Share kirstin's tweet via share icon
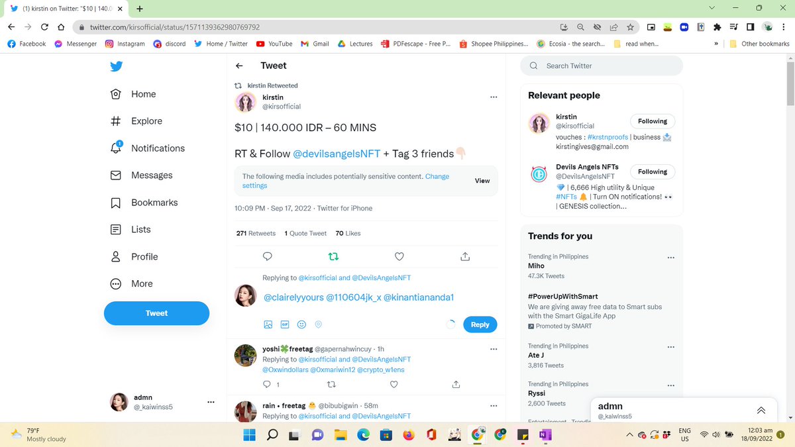The width and height of the screenshot is (795, 447). point(464,256)
